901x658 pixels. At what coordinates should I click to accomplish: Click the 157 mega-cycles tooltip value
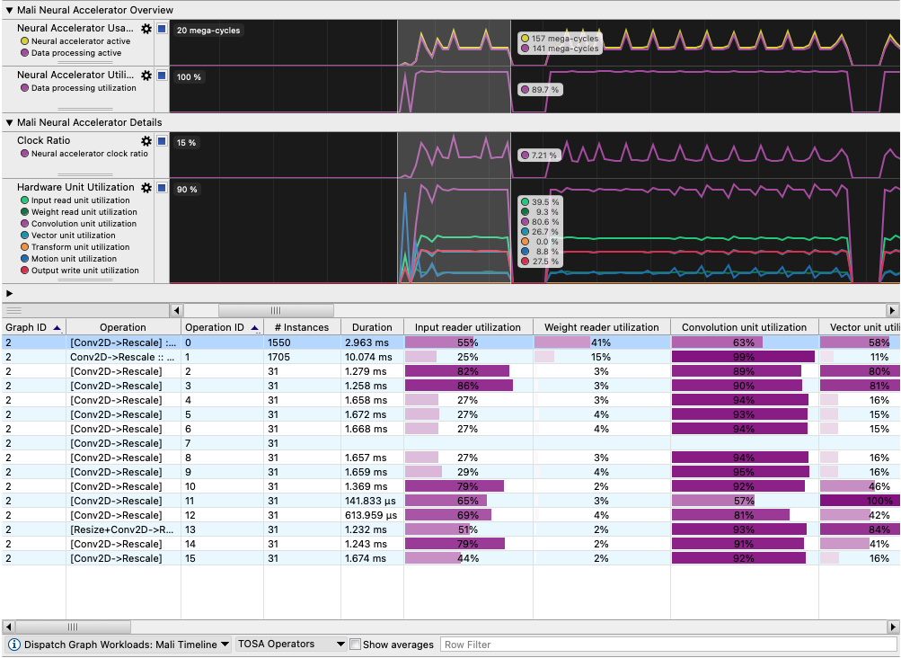565,39
